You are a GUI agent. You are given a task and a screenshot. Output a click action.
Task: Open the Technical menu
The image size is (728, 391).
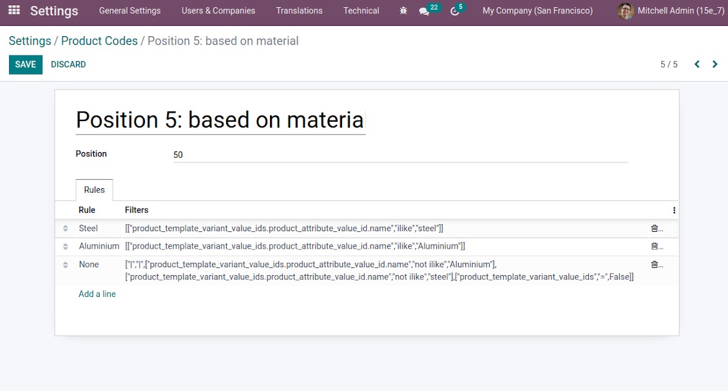pos(361,11)
